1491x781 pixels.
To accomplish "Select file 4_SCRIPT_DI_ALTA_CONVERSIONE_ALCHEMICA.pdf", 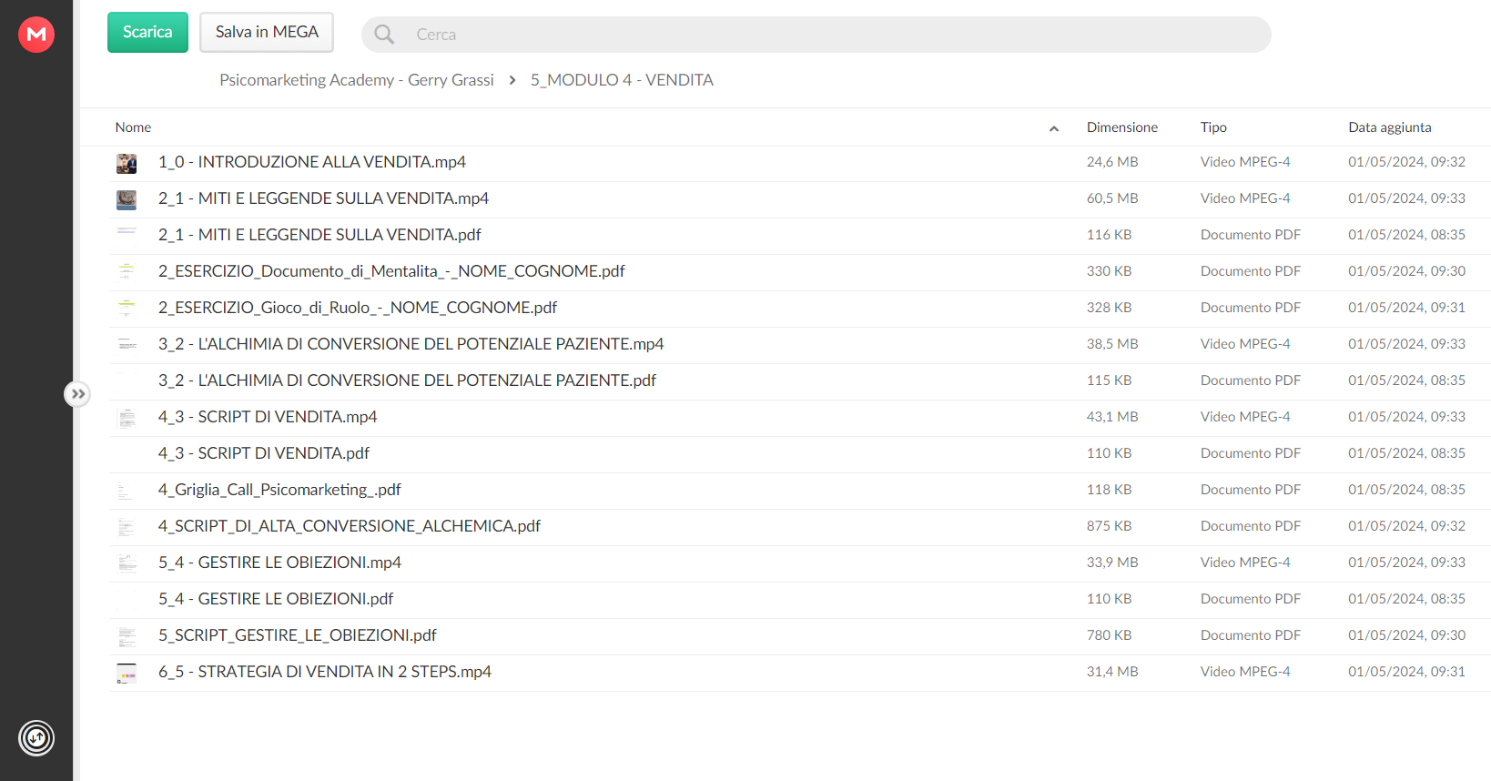I will pos(350,526).
